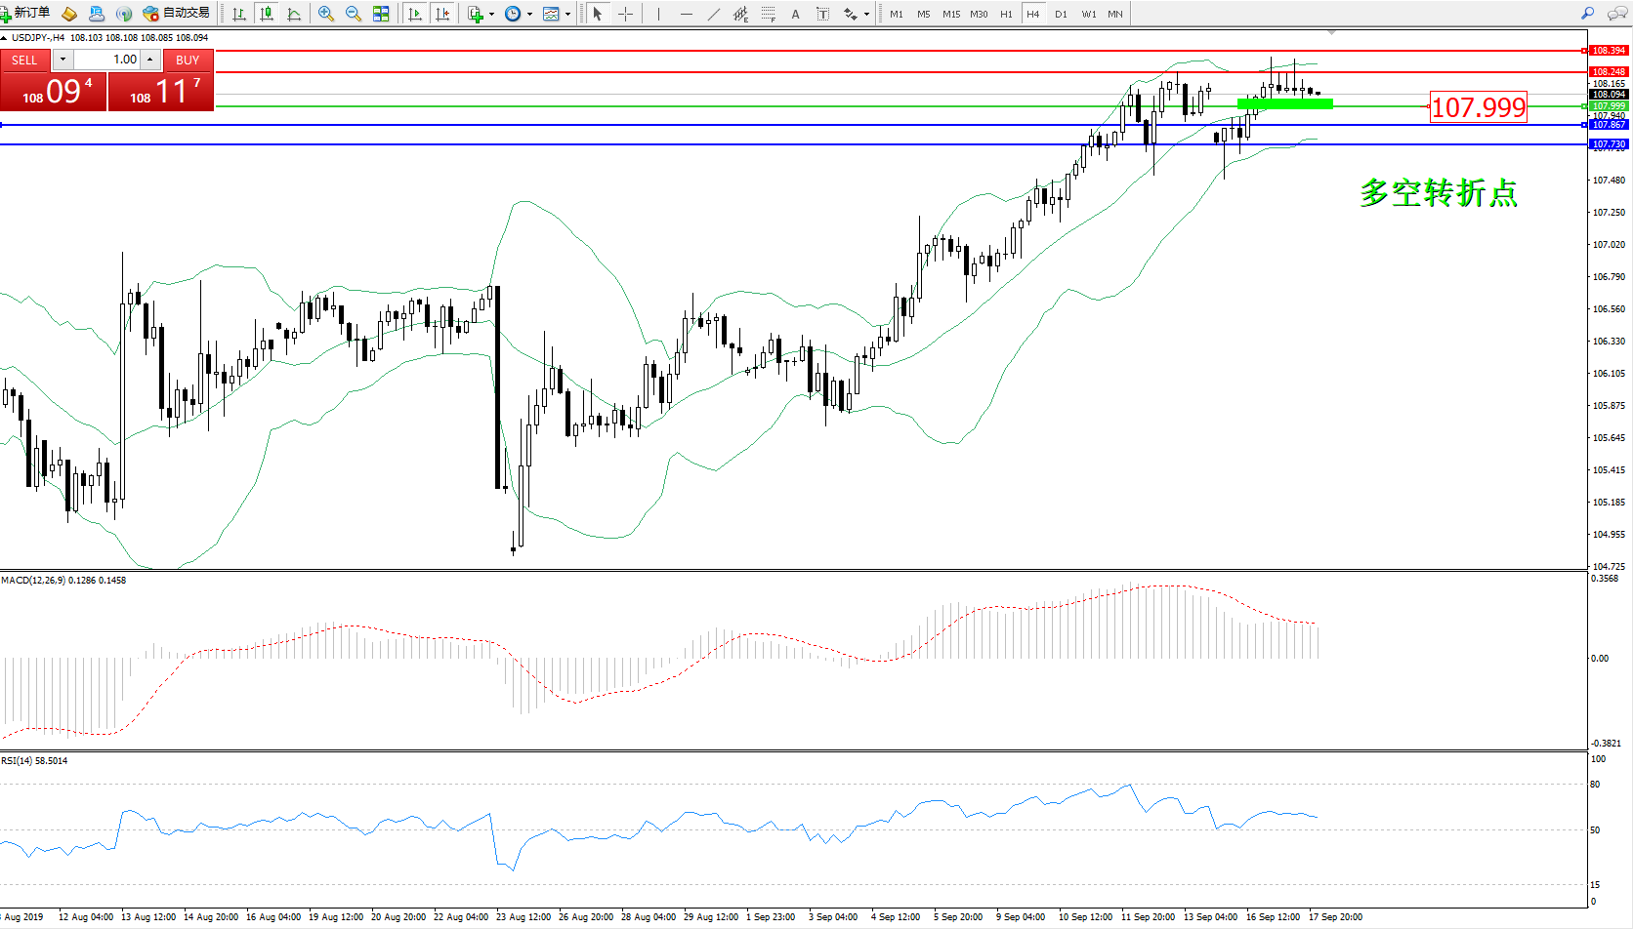The image size is (1633, 929).
Task: Click the green rectangle on the chart
Action: point(1284,103)
